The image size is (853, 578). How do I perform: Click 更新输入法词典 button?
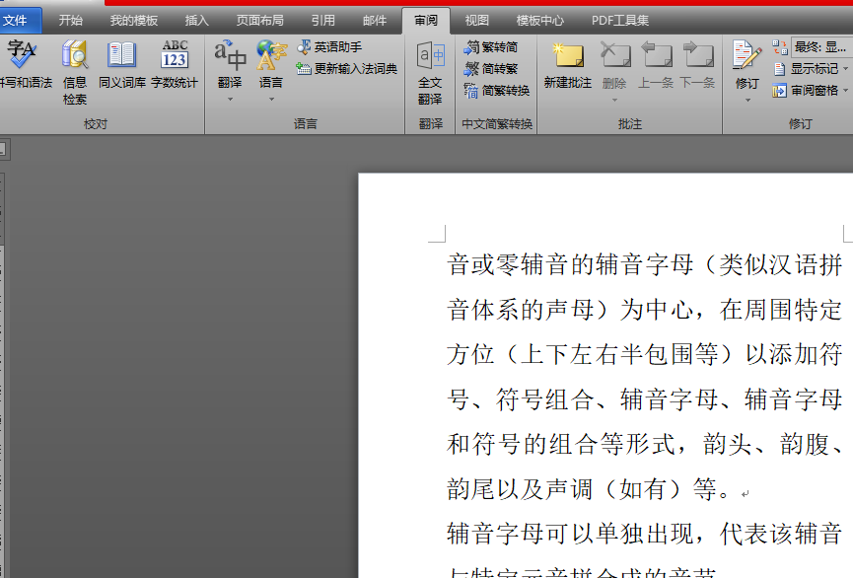347,69
